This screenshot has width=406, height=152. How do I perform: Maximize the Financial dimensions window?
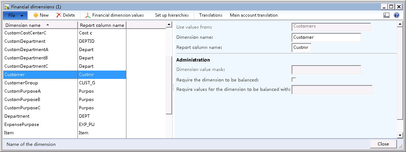(x=391, y=7)
